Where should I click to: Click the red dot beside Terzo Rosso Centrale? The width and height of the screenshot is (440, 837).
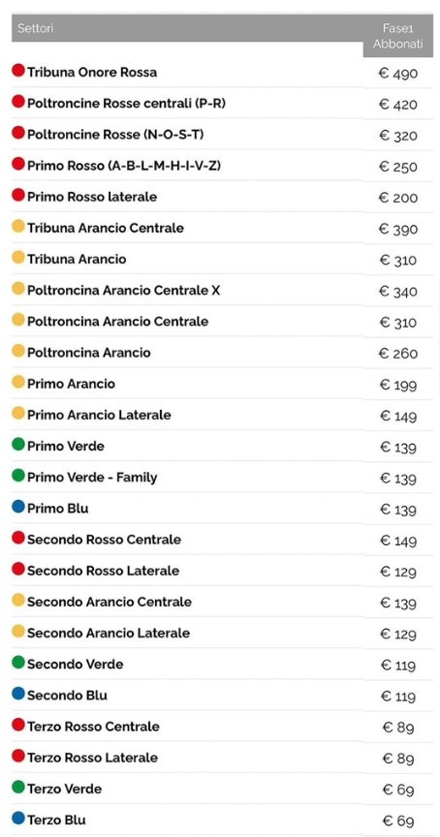tap(18, 725)
